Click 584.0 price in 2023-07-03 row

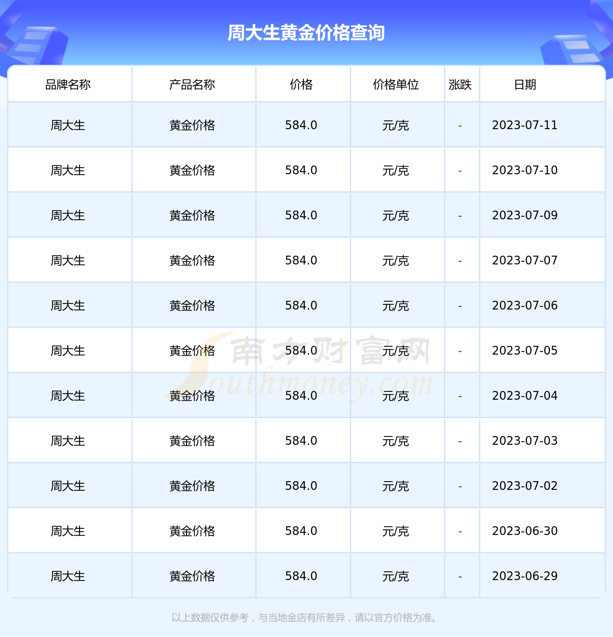[x=301, y=441]
